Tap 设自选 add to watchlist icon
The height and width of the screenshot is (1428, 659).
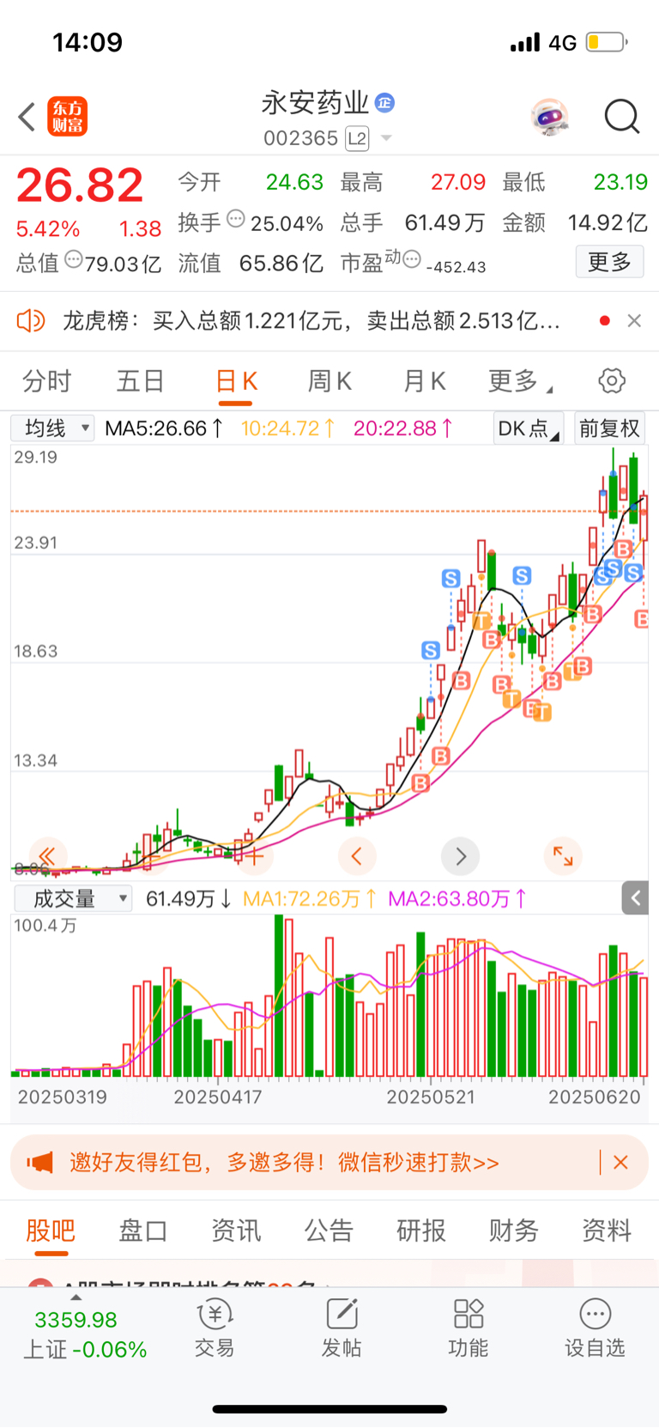[x=595, y=1328]
